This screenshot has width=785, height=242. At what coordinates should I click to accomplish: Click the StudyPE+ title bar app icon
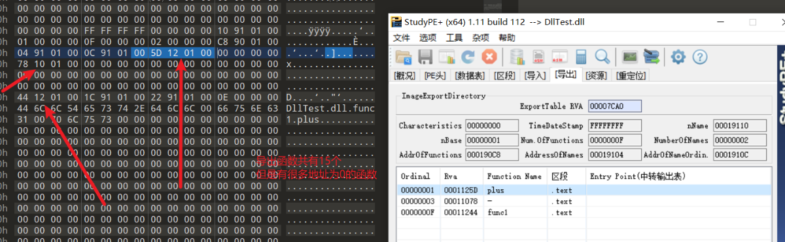coord(396,22)
